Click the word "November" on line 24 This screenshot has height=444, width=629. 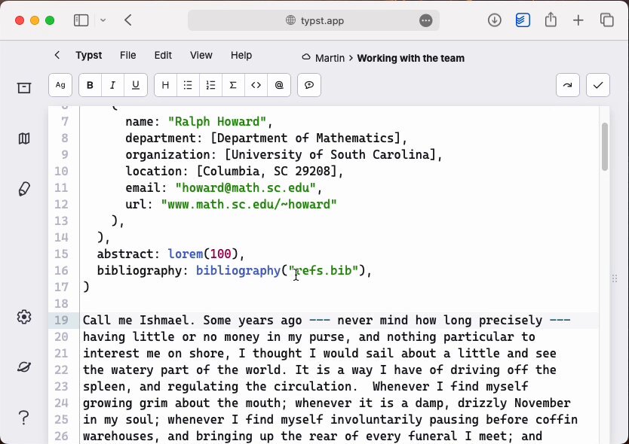[x=542, y=403]
